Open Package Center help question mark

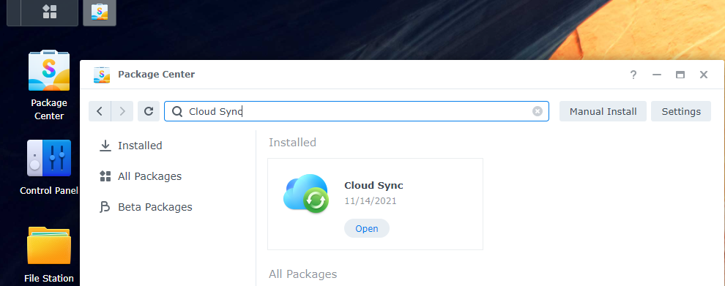pos(633,75)
